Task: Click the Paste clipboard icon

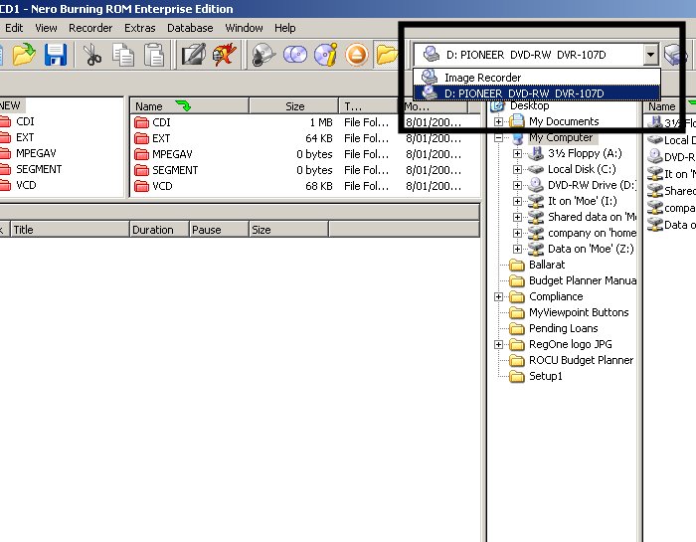Action: 153,55
